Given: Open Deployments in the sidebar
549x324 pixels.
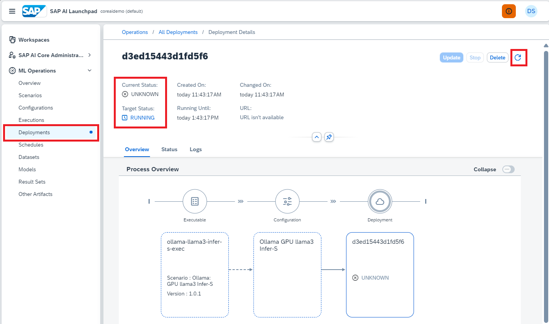Looking at the screenshot, I should click(x=51, y=132).
